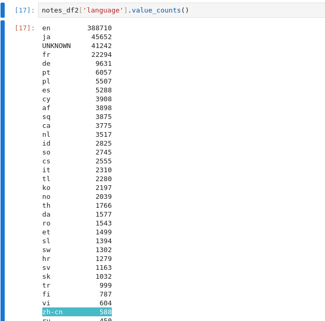The height and width of the screenshot is (321, 325).
Task: Select the count 604 for vi
Action: point(106,303)
